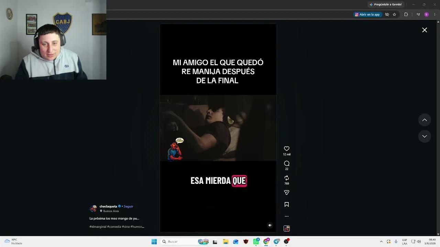Viewport: 440px width, 247px height.
Task: Close the reel viewer with the X
Action: pos(425,30)
